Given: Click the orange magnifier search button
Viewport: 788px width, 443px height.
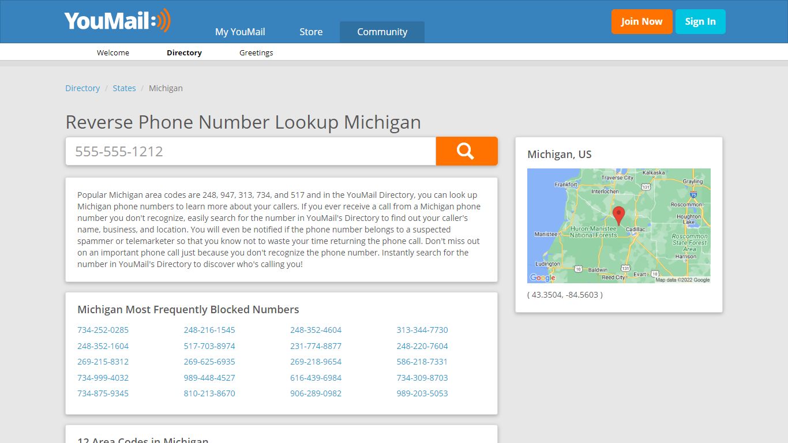Looking at the screenshot, I should coord(466,151).
